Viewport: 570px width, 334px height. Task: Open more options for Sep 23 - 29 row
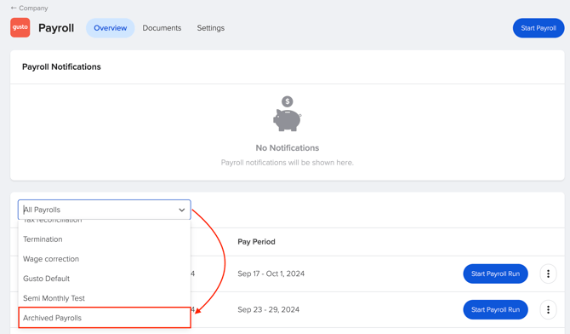coord(548,309)
